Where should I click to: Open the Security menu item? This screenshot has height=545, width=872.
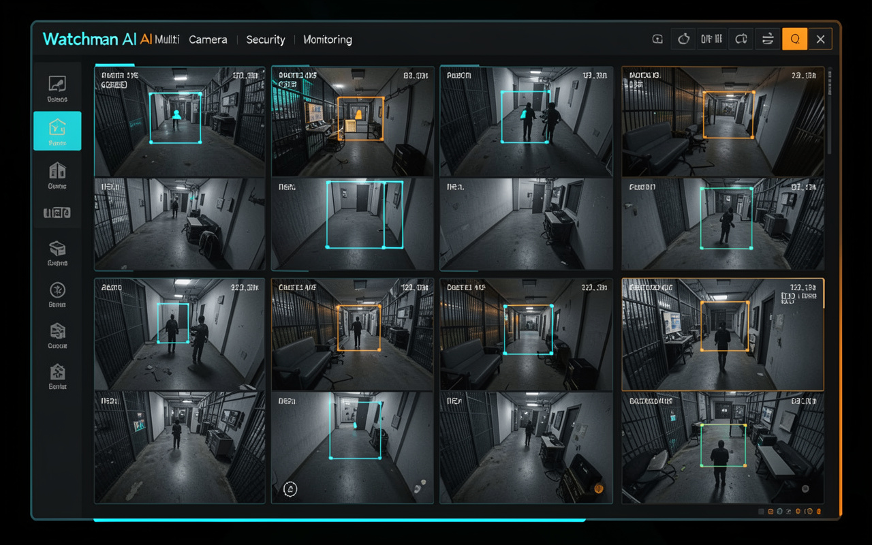tap(265, 40)
